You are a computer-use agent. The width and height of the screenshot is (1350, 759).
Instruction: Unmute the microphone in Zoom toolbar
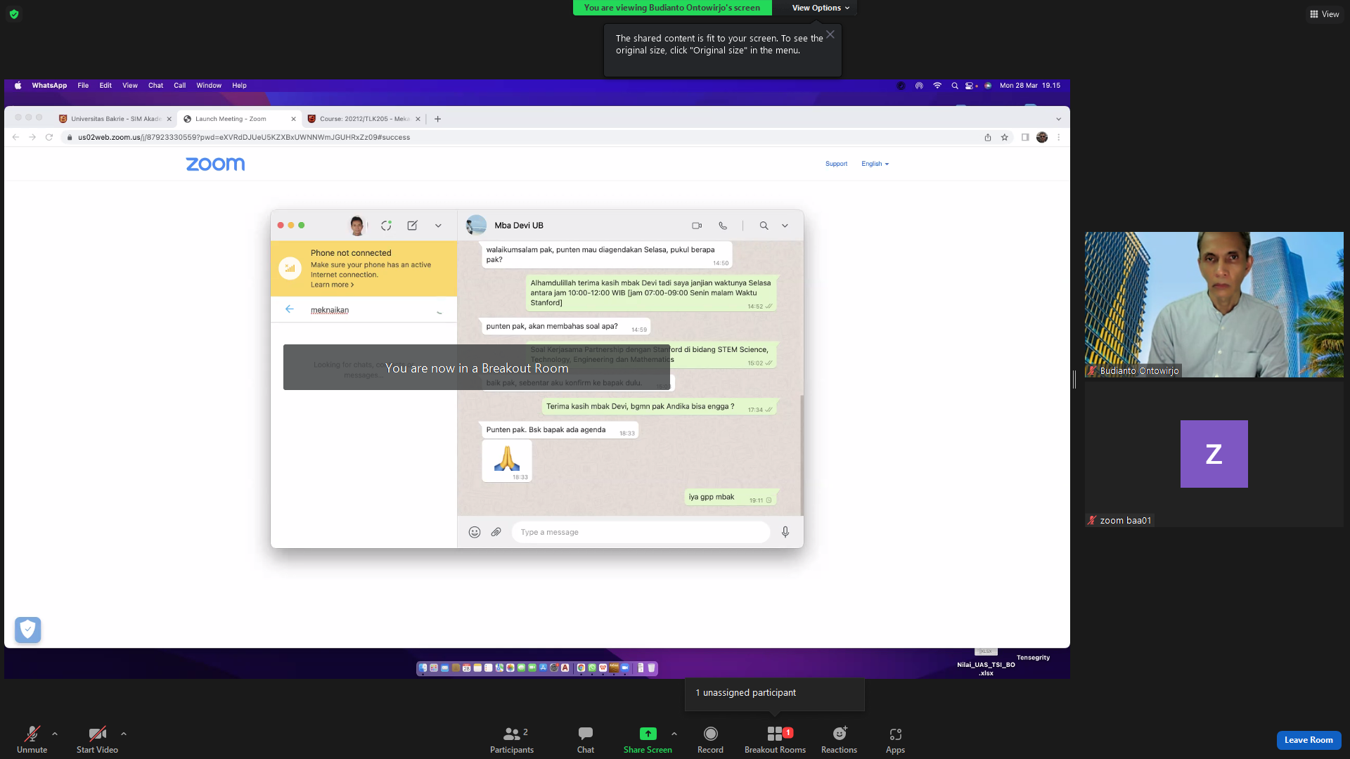coord(32,739)
